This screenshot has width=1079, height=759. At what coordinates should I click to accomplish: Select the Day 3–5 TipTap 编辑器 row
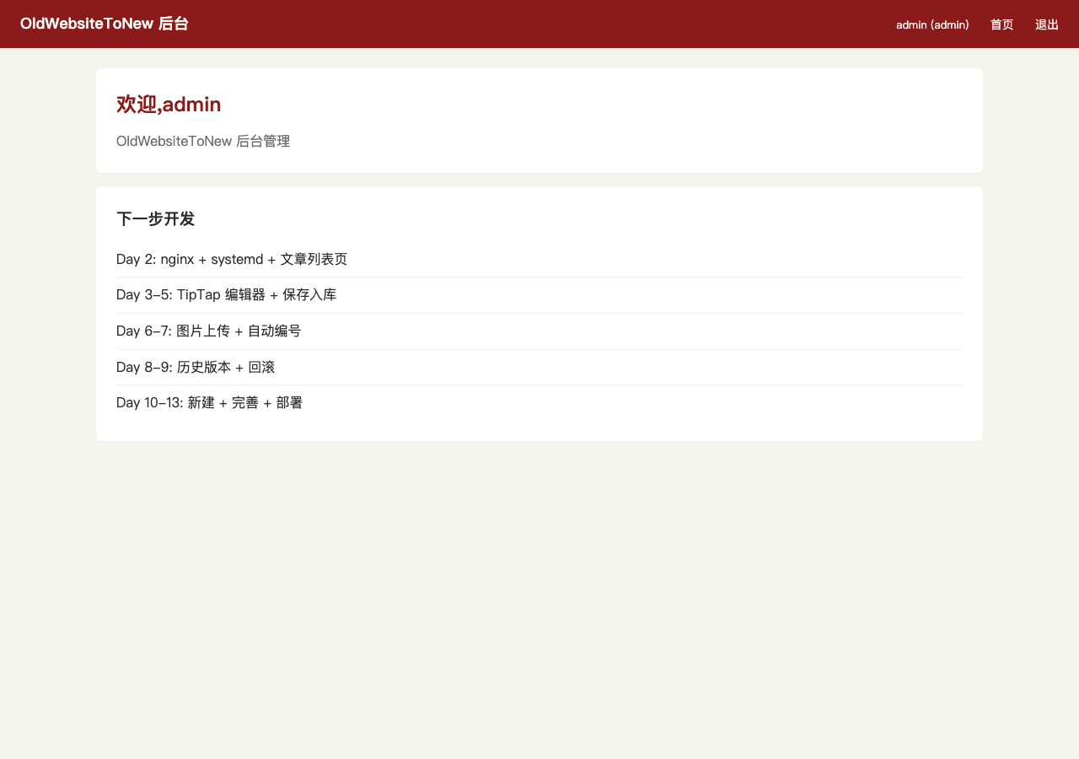pyautogui.click(x=539, y=295)
